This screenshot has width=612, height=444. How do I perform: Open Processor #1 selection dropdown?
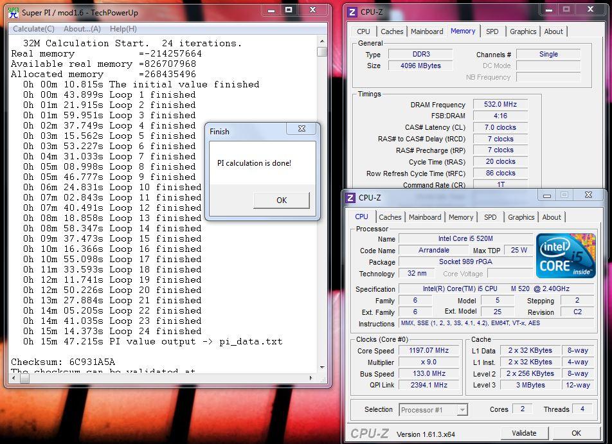pos(433,410)
